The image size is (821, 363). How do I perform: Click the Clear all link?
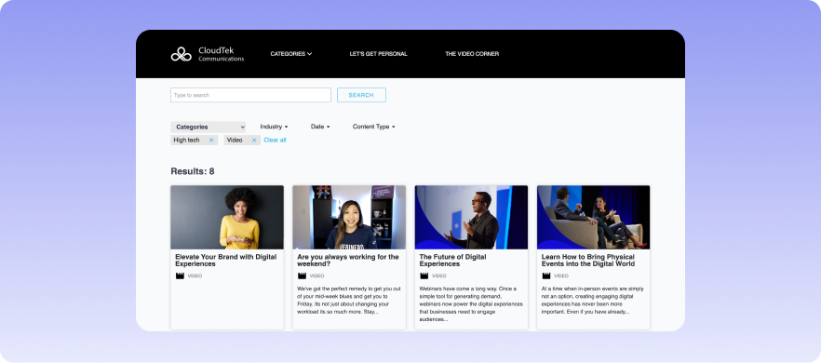(x=275, y=141)
